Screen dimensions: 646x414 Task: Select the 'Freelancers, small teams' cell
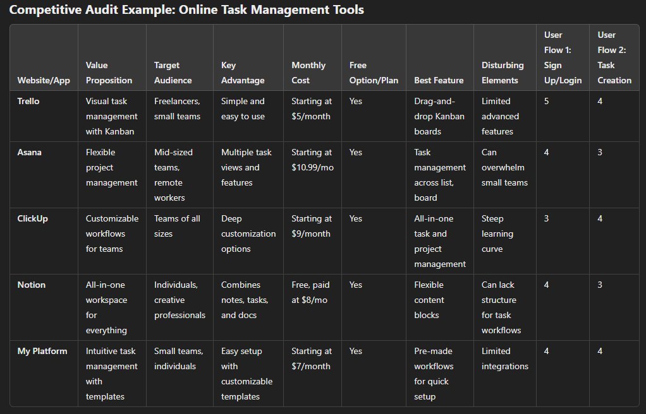click(x=177, y=109)
